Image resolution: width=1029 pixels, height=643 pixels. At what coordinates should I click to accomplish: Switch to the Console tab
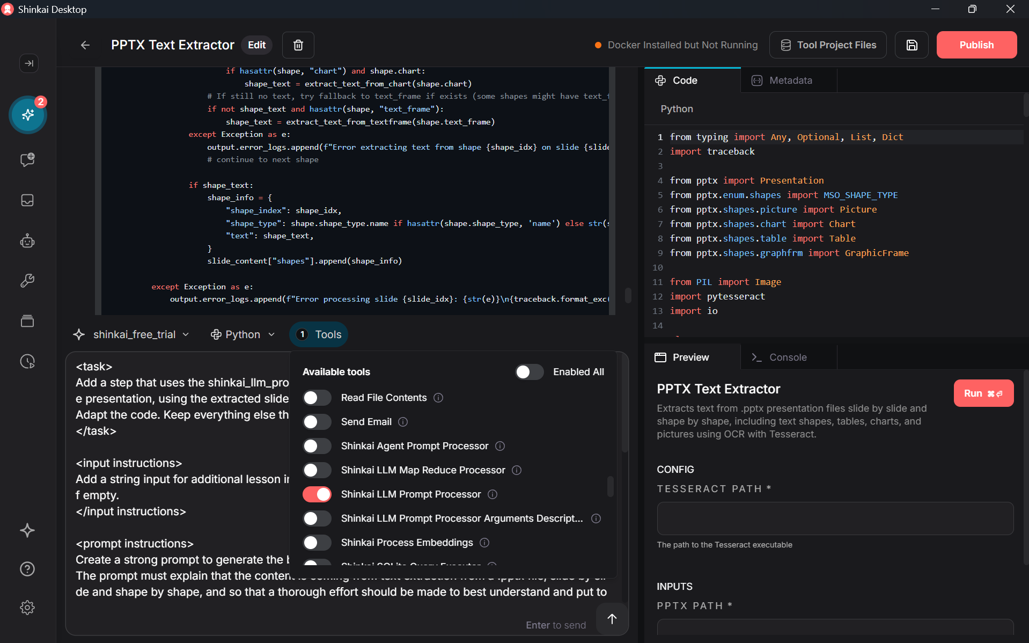[x=788, y=357]
